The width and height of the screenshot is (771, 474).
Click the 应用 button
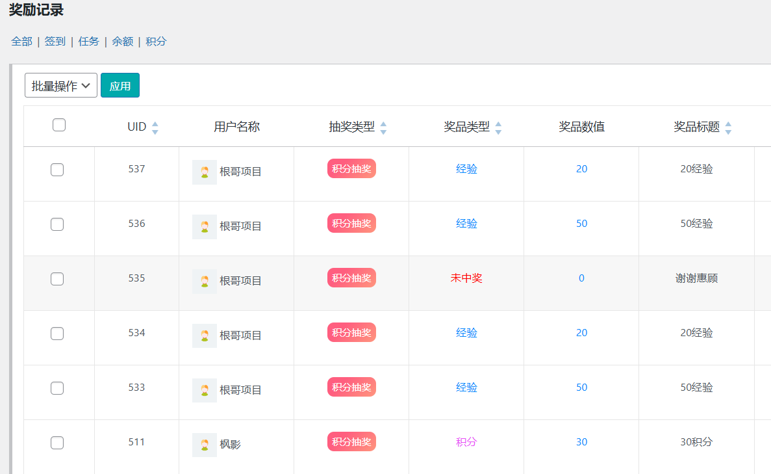120,86
